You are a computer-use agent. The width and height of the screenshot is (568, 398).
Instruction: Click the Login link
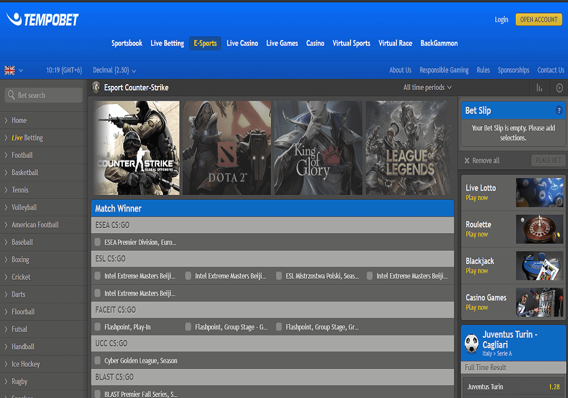502,19
